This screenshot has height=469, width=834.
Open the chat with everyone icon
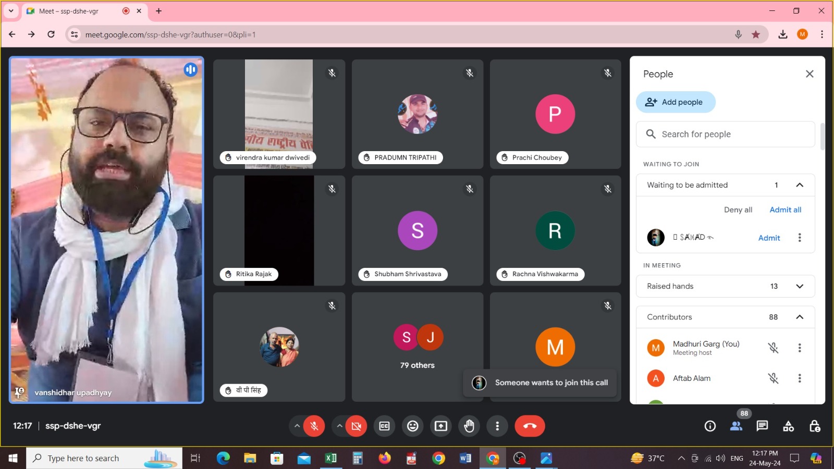tap(762, 426)
